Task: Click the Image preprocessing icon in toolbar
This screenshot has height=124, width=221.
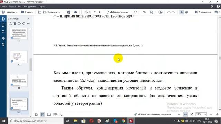Action: (x=161, y=12)
